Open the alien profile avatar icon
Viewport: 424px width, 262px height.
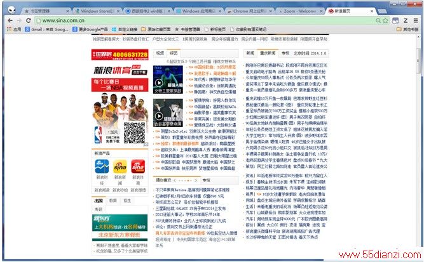coord(11,10)
